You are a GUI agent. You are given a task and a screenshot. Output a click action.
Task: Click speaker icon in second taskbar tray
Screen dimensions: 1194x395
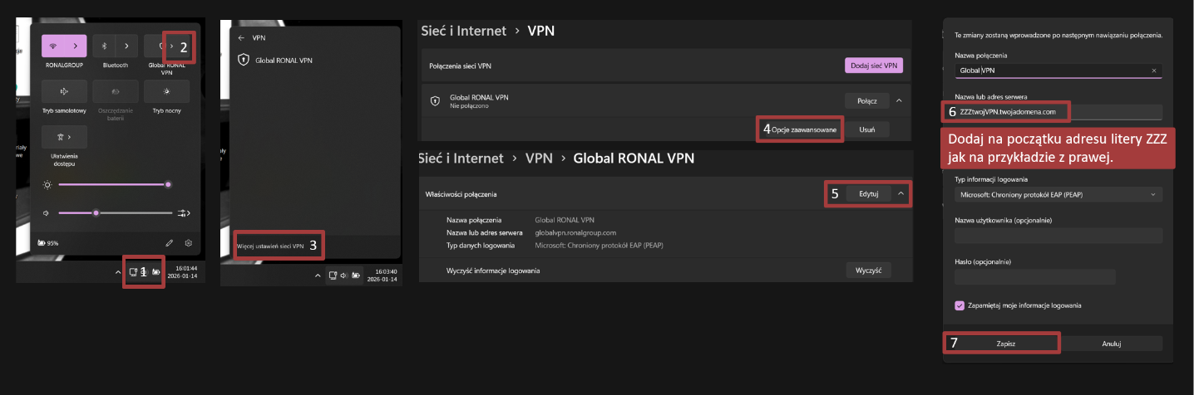click(343, 275)
